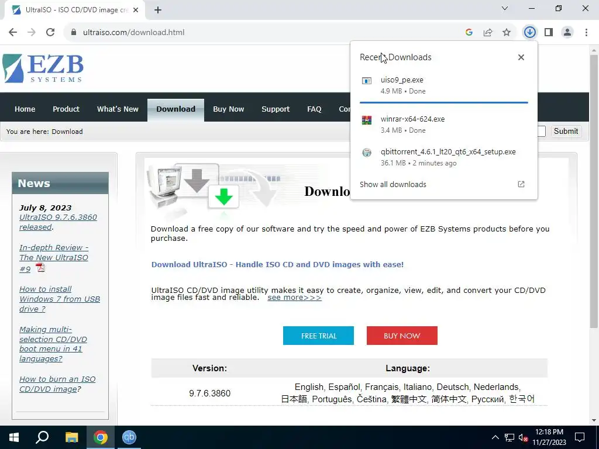The height and width of the screenshot is (449, 599).
Task: Open the Windows Start menu
Action: click(x=14, y=437)
